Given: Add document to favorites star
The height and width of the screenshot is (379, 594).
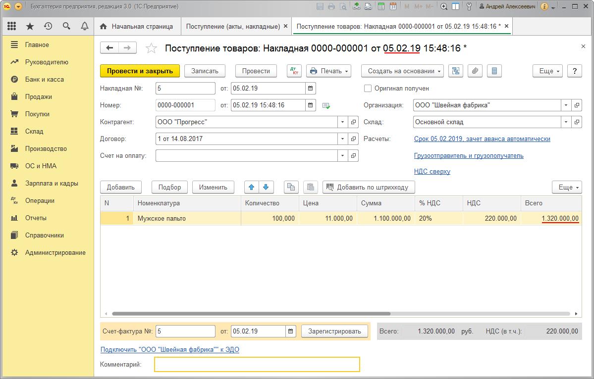Looking at the screenshot, I should [x=151, y=48].
